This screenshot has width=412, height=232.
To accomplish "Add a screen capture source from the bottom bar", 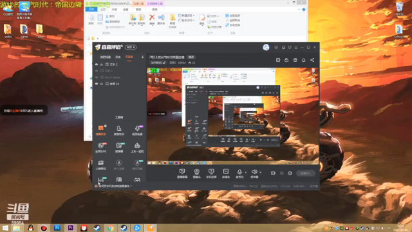I will pos(182,173).
